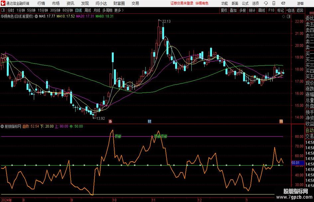This screenshot has height=202, width=314.
Task: Open the 交易 menu
Action: tap(135, 3)
